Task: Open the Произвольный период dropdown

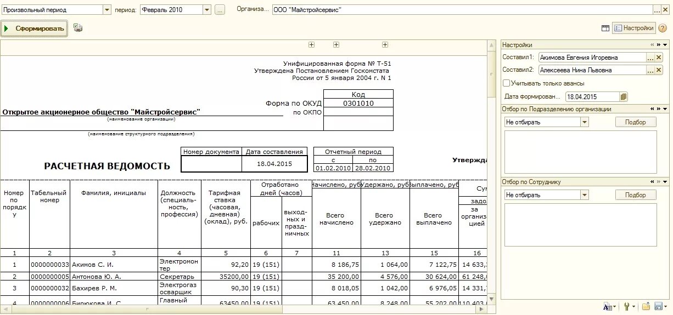Action: [x=106, y=10]
